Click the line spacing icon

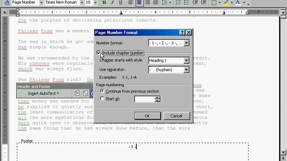click(165, 3)
